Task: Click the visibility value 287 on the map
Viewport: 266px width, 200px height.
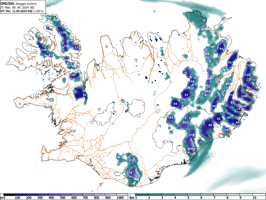Action: [185, 122]
